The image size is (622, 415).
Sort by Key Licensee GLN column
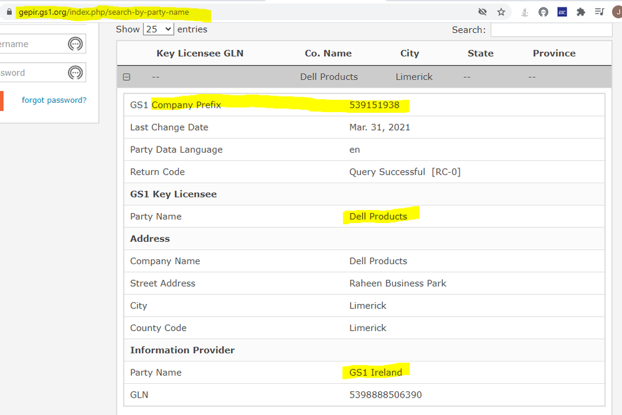[200, 53]
